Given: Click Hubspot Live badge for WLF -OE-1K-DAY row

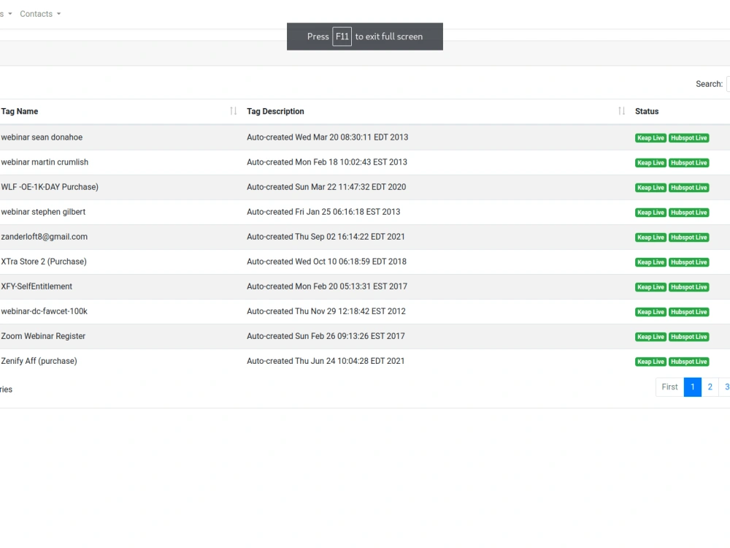Looking at the screenshot, I should (x=688, y=188).
